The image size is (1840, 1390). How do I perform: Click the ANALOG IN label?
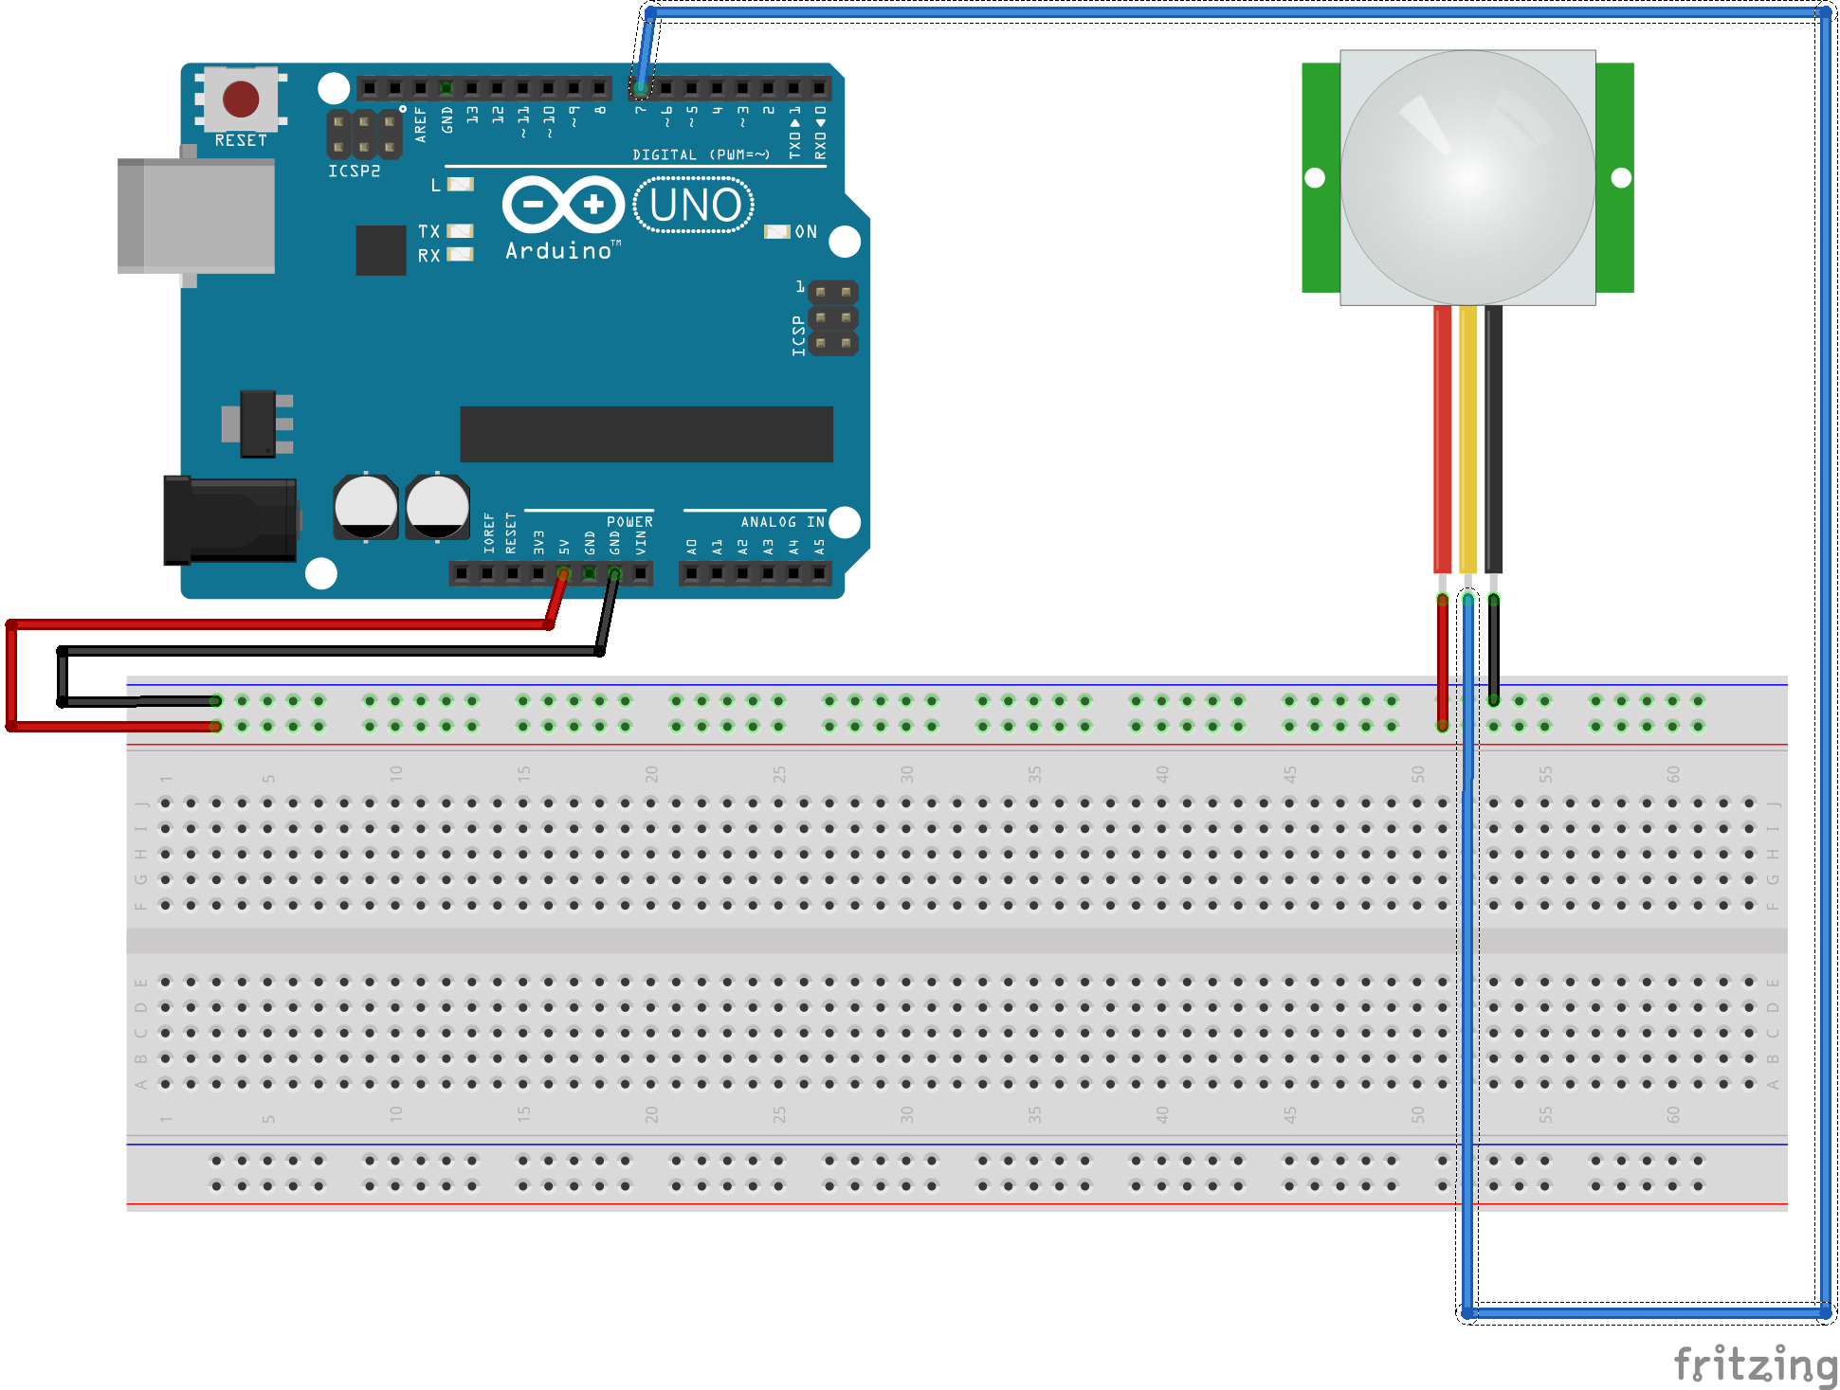click(782, 522)
